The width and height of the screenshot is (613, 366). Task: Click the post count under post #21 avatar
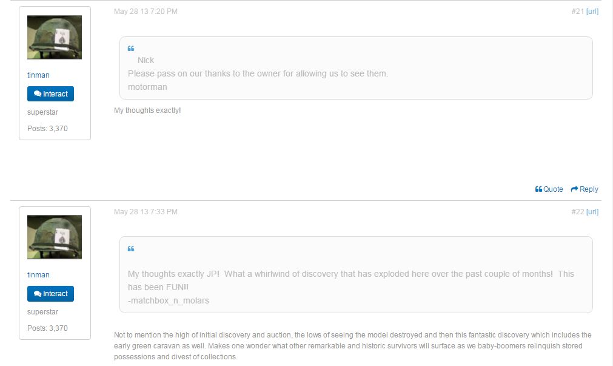(47, 129)
